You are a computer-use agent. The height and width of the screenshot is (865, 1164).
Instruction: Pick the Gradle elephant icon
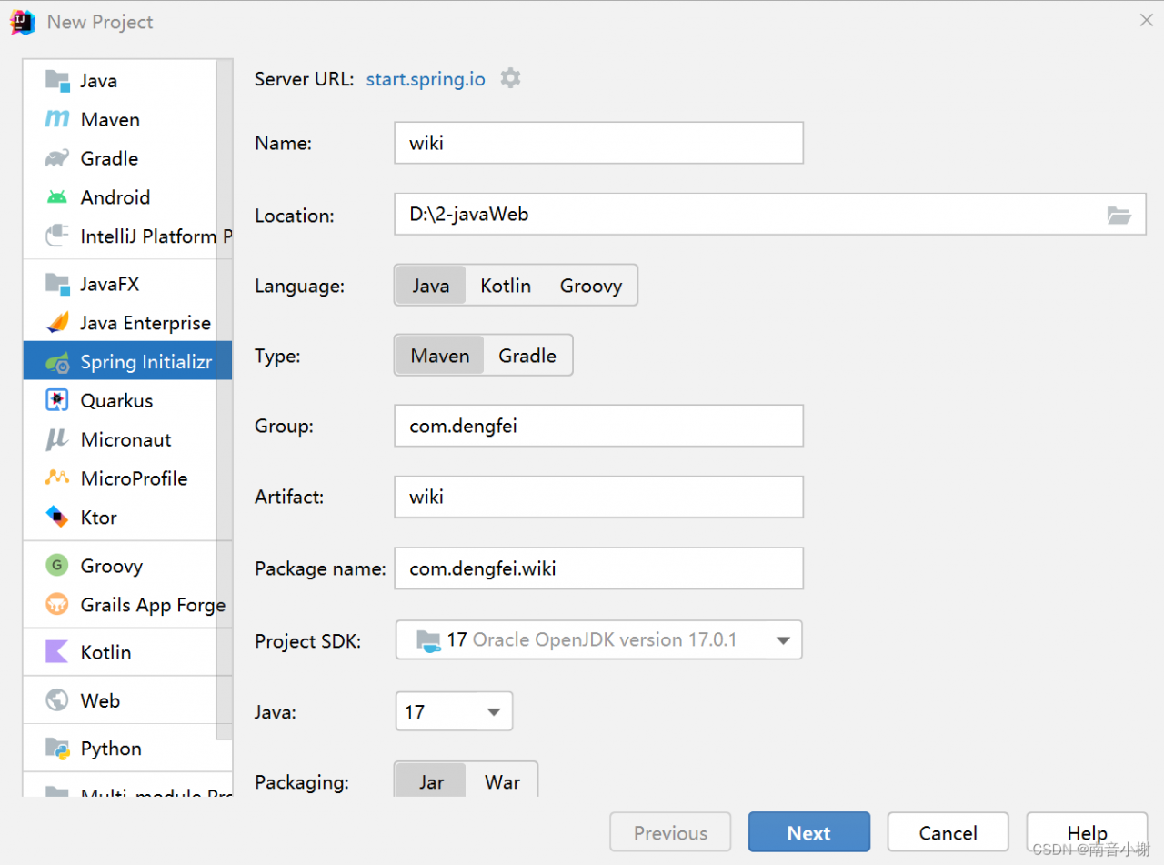pos(57,158)
